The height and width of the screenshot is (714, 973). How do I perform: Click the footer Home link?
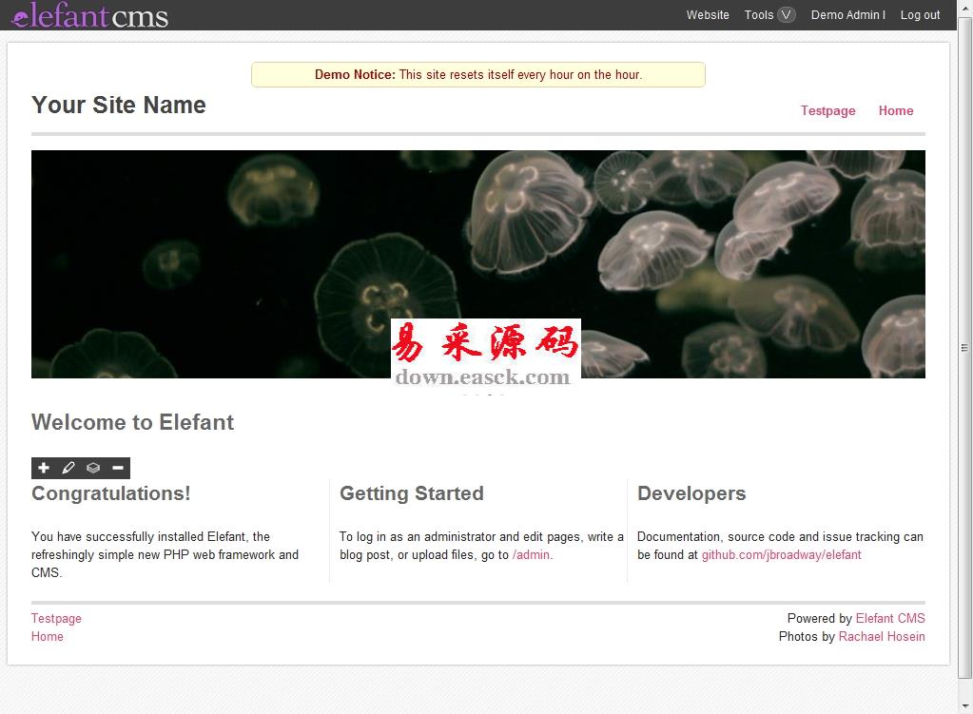48,636
